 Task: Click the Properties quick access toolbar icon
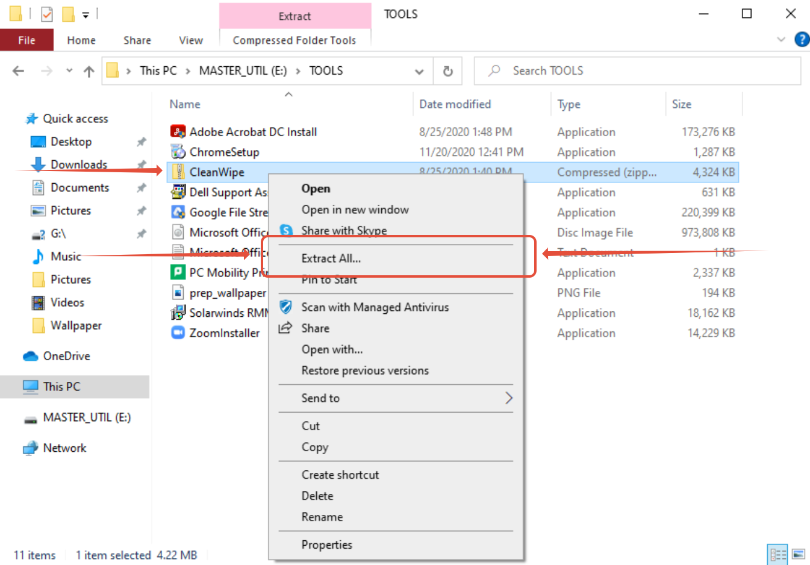(x=47, y=14)
